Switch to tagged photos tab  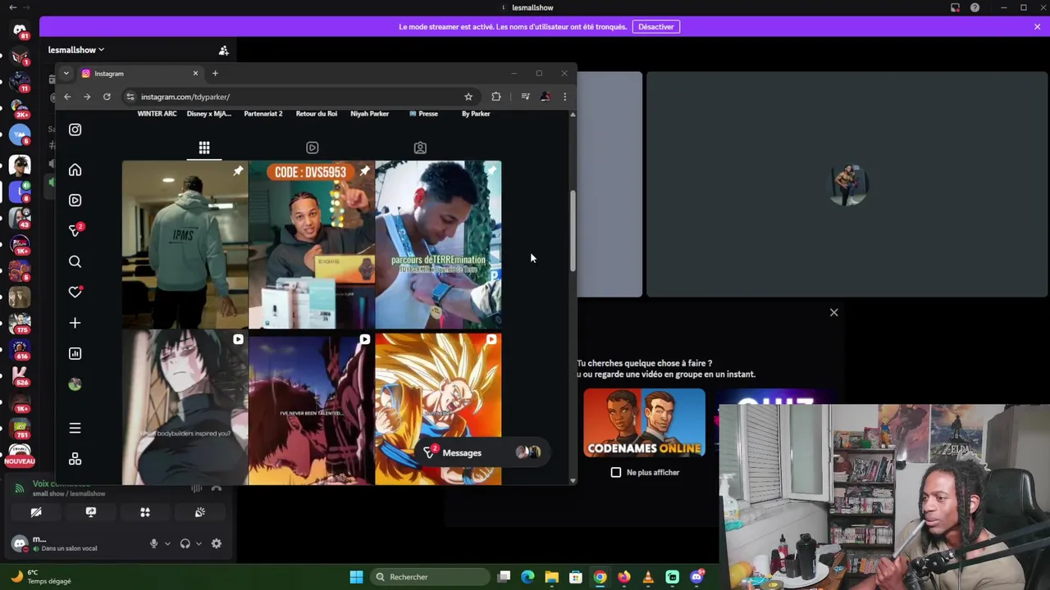click(420, 147)
